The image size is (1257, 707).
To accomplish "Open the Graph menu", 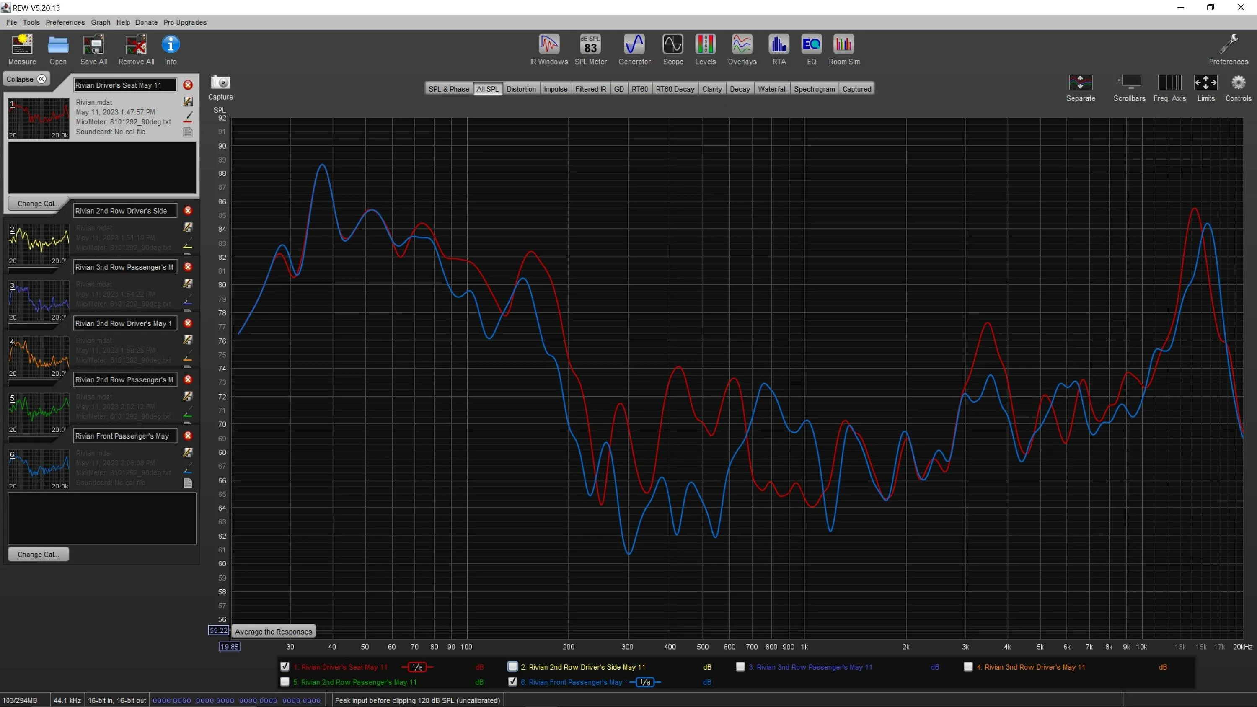I will coord(101,23).
